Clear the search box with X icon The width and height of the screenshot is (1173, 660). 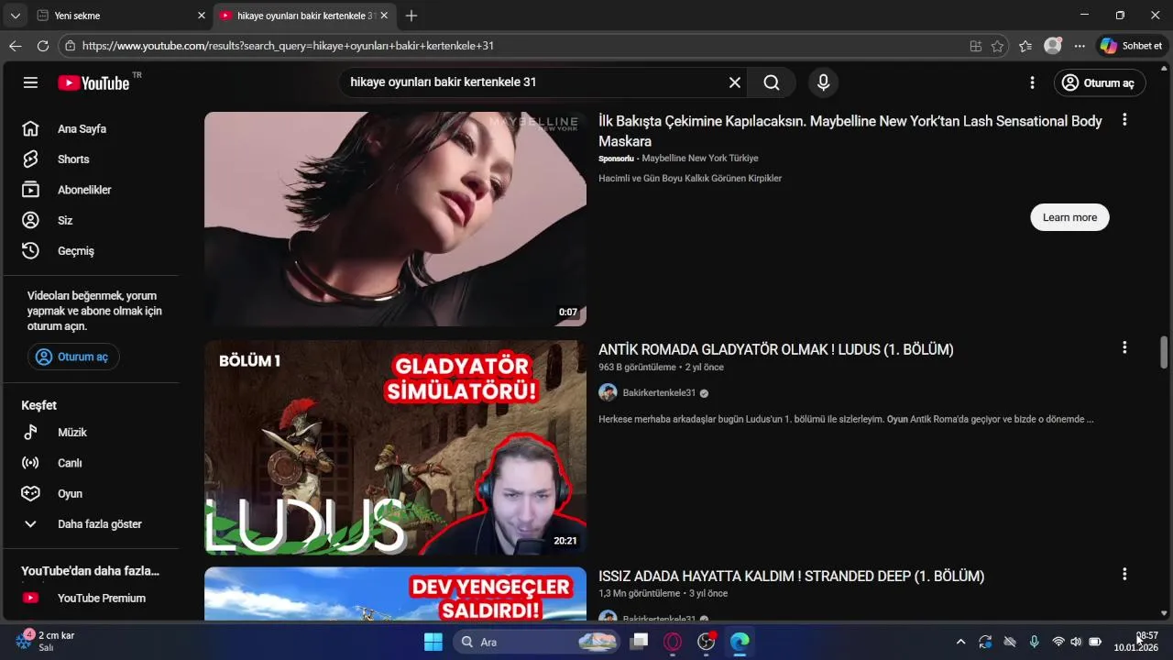[735, 82]
